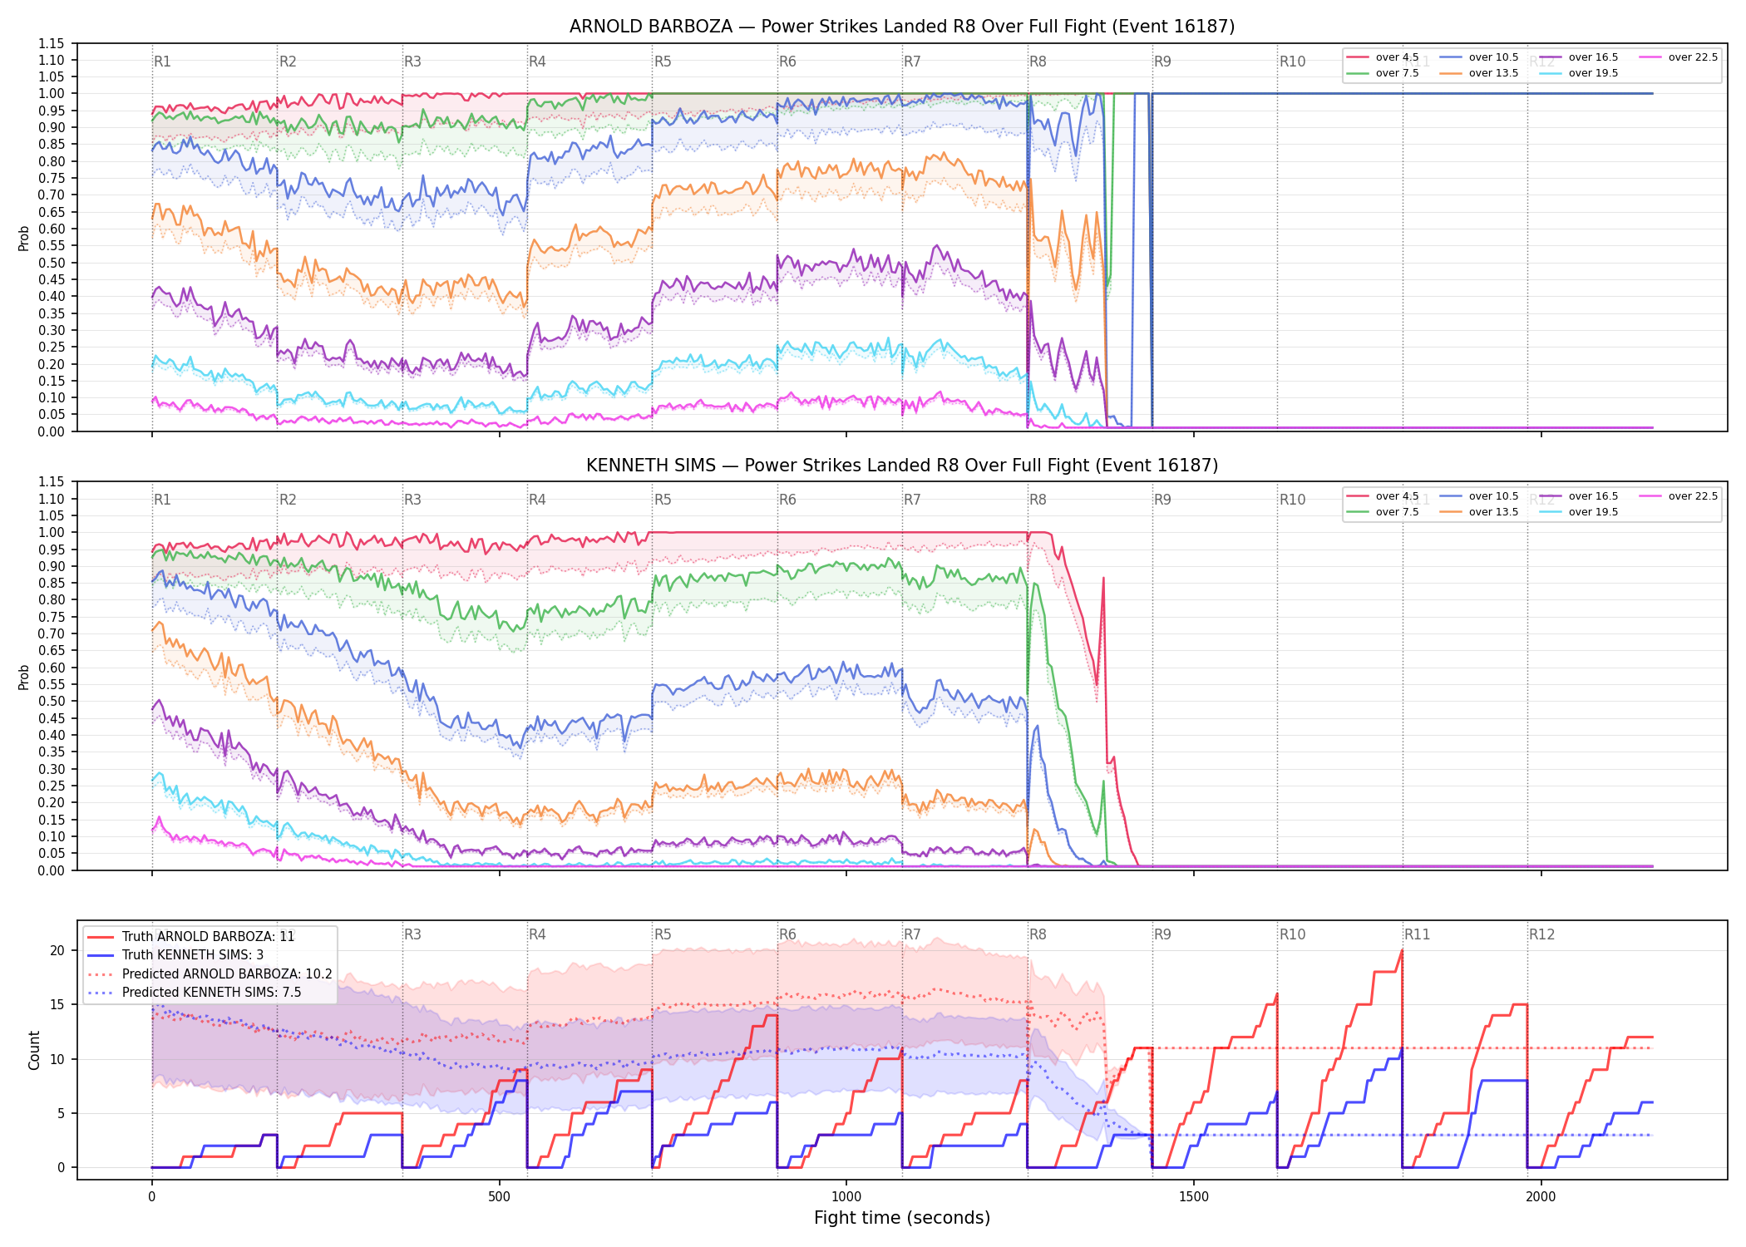
Task: Click 'over 19.5' legend entry in Kenneth Sims chart
Action: tap(1579, 512)
